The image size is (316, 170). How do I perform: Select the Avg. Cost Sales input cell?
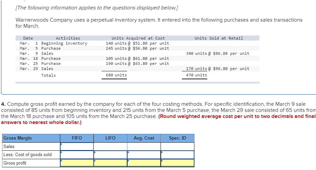tap(144, 146)
